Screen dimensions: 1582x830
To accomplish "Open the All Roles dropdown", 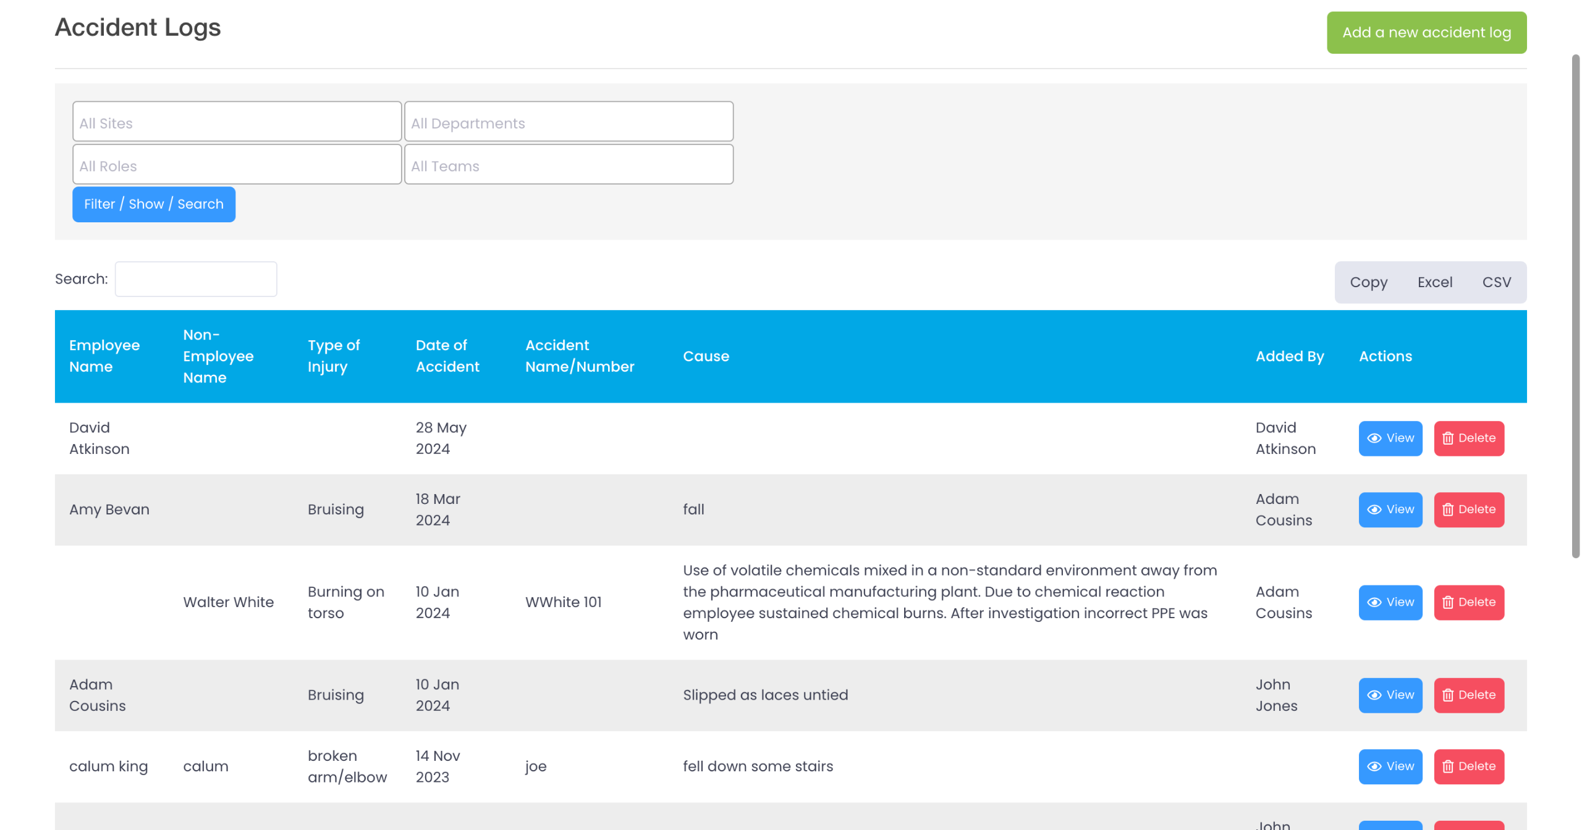I will pos(237,165).
